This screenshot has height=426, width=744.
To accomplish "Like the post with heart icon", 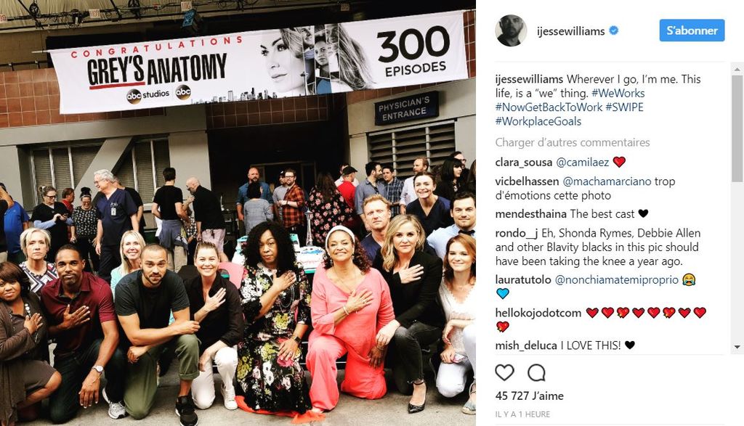I will tap(504, 373).
